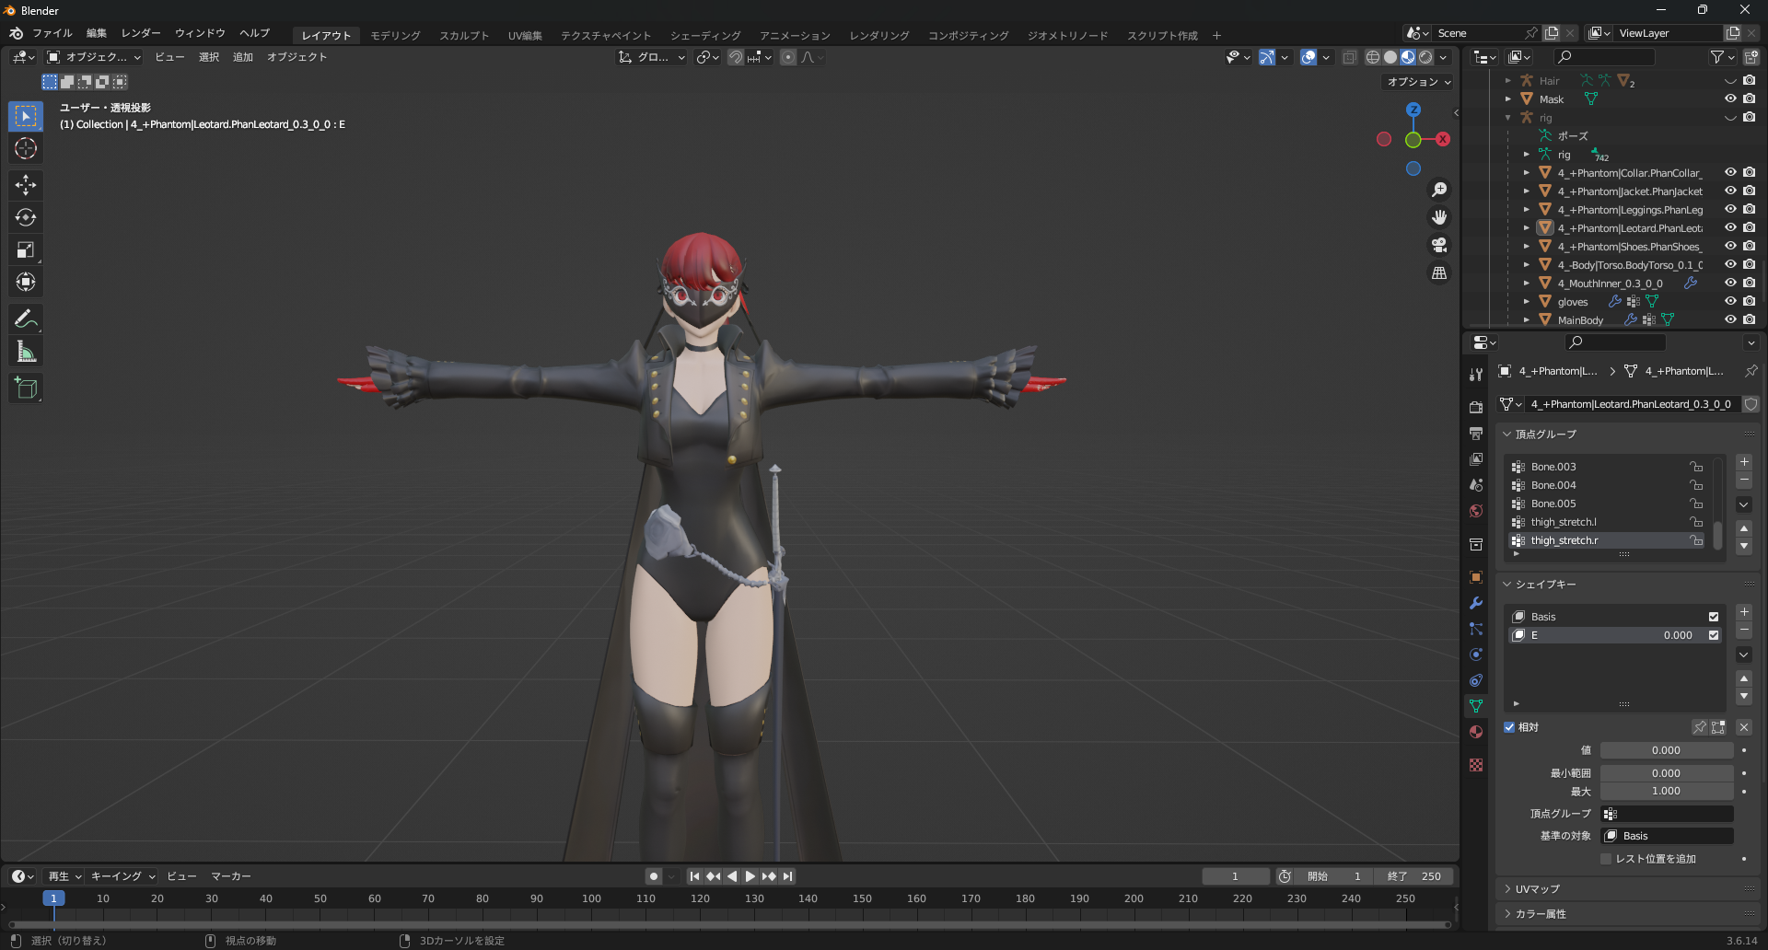Toggle the E shape key checkbox off
Screen dimensions: 1768x950
coord(1714,635)
